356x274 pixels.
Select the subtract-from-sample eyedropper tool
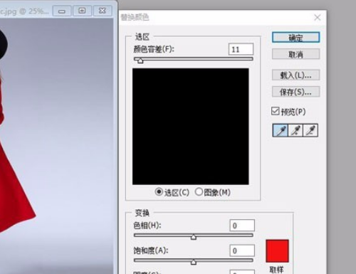[x=310, y=130]
